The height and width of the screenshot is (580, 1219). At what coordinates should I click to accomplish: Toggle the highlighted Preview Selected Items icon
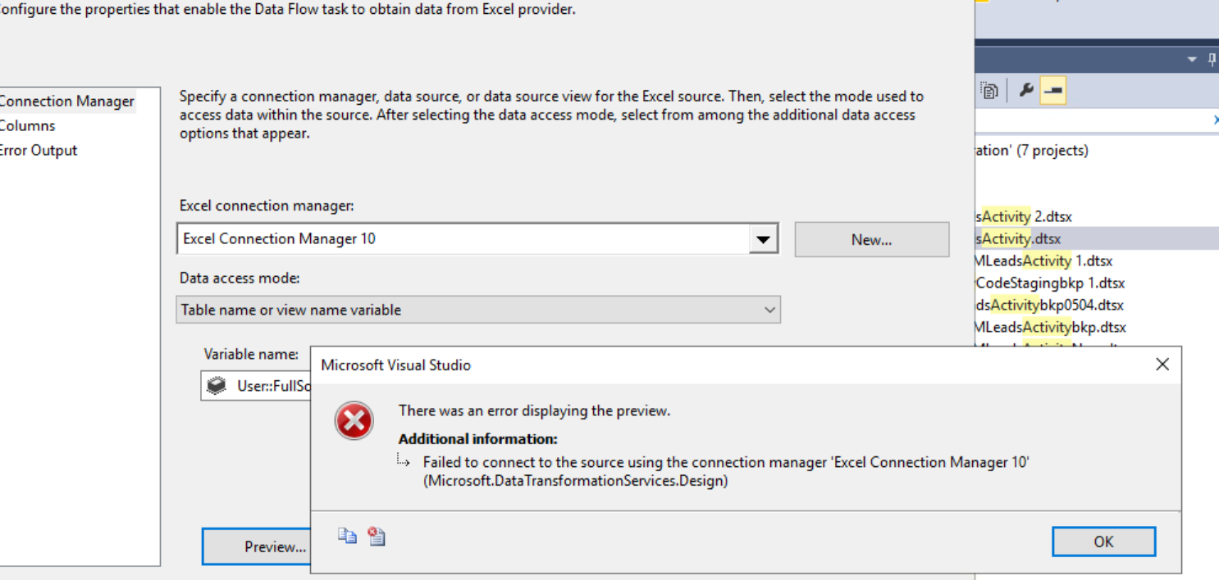(x=1052, y=90)
